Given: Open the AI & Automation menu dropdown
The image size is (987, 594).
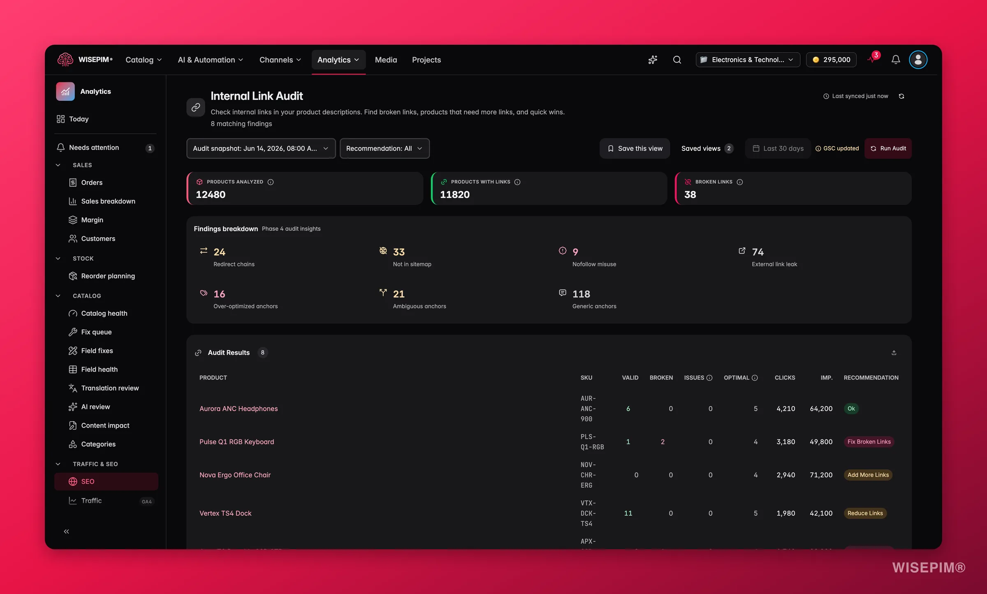Looking at the screenshot, I should pyautogui.click(x=211, y=60).
